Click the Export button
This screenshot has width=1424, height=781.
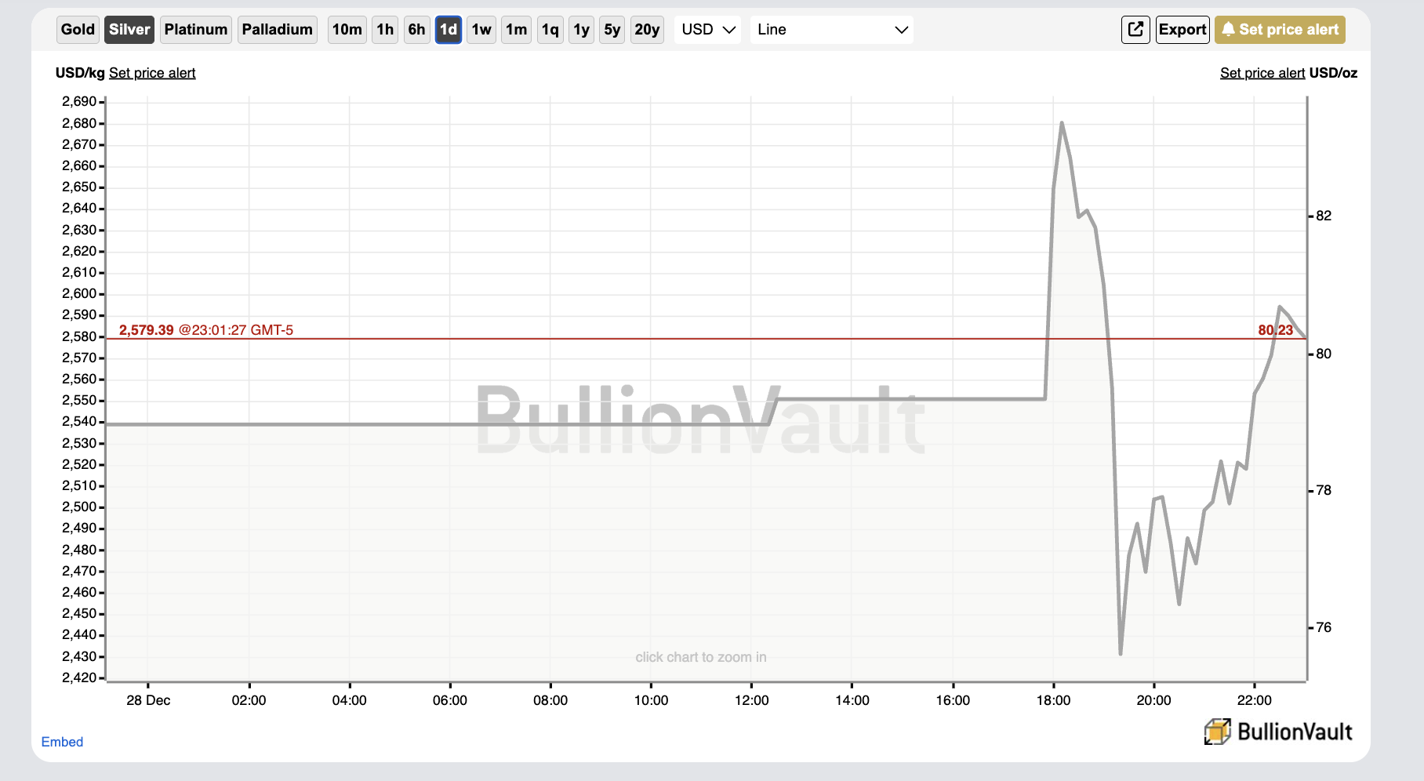point(1182,30)
